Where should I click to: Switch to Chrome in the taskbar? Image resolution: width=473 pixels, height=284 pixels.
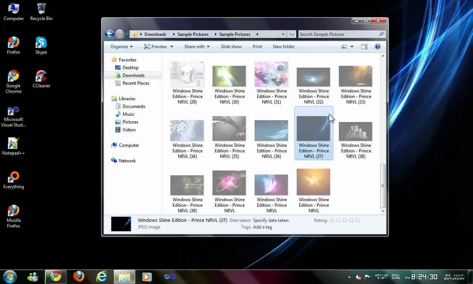click(56, 277)
